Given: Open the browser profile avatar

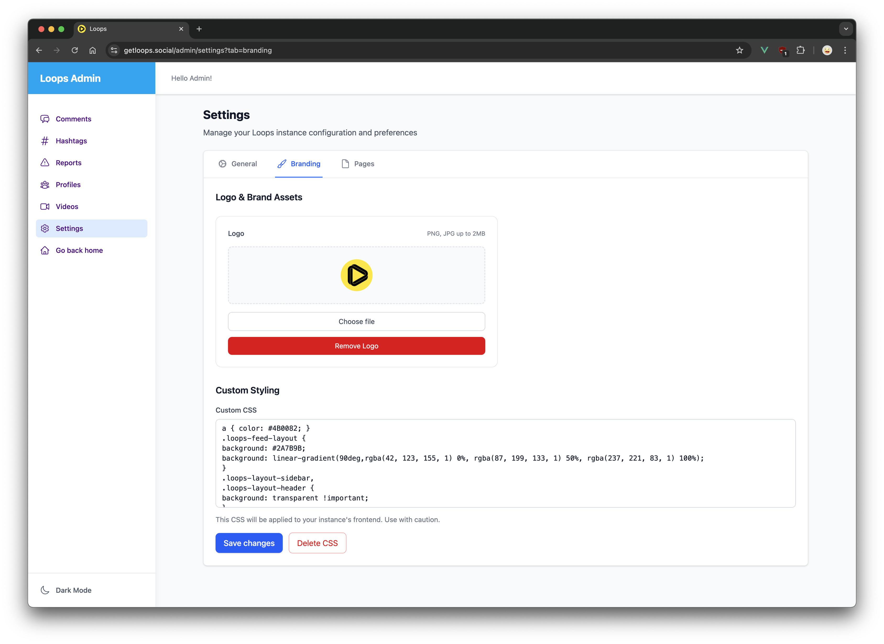Looking at the screenshot, I should pos(827,50).
